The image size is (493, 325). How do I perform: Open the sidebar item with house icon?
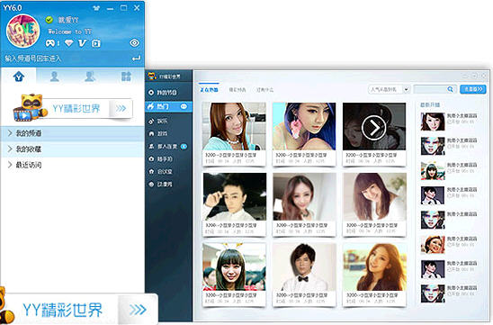tap(168, 171)
